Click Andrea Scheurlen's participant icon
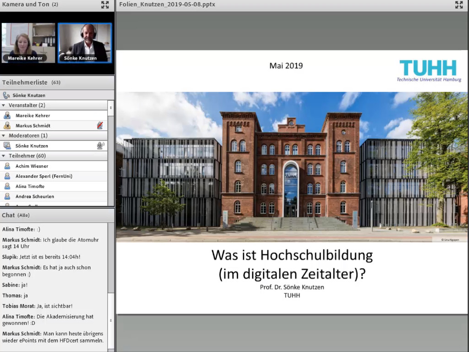469x352 pixels. [7, 196]
